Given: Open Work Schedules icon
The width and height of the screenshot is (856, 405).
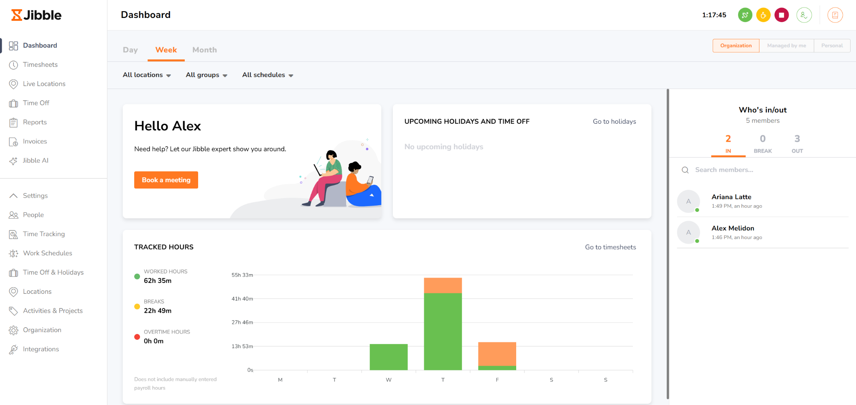Looking at the screenshot, I should pos(13,253).
